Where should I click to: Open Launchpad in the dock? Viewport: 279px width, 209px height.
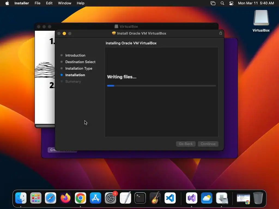point(36,198)
